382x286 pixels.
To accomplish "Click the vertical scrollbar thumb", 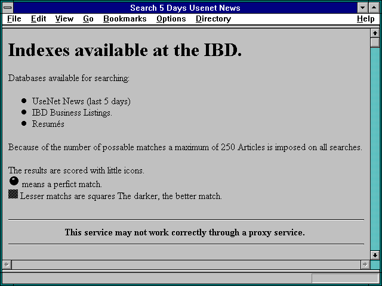I will pos(375,42).
